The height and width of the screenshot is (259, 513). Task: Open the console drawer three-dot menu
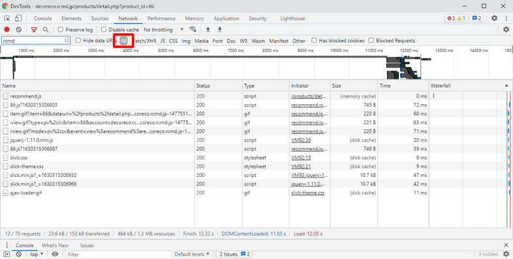pos(7,245)
